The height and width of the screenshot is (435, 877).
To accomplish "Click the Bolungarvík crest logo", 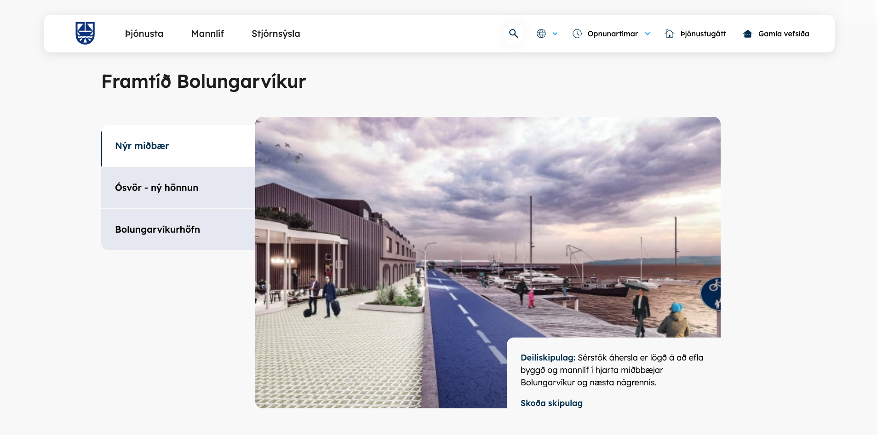I will [85, 33].
